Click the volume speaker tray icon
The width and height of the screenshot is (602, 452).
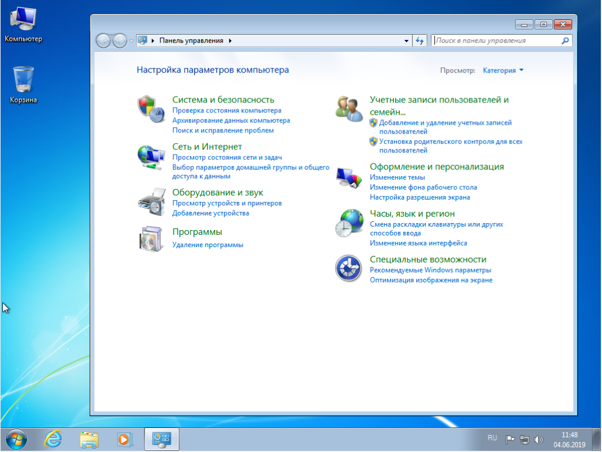click(539, 439)
